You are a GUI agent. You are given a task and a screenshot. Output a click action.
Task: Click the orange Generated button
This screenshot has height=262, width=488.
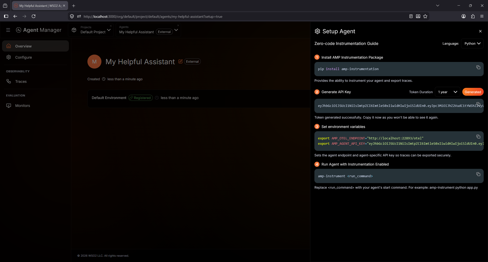tap(473, 92)
